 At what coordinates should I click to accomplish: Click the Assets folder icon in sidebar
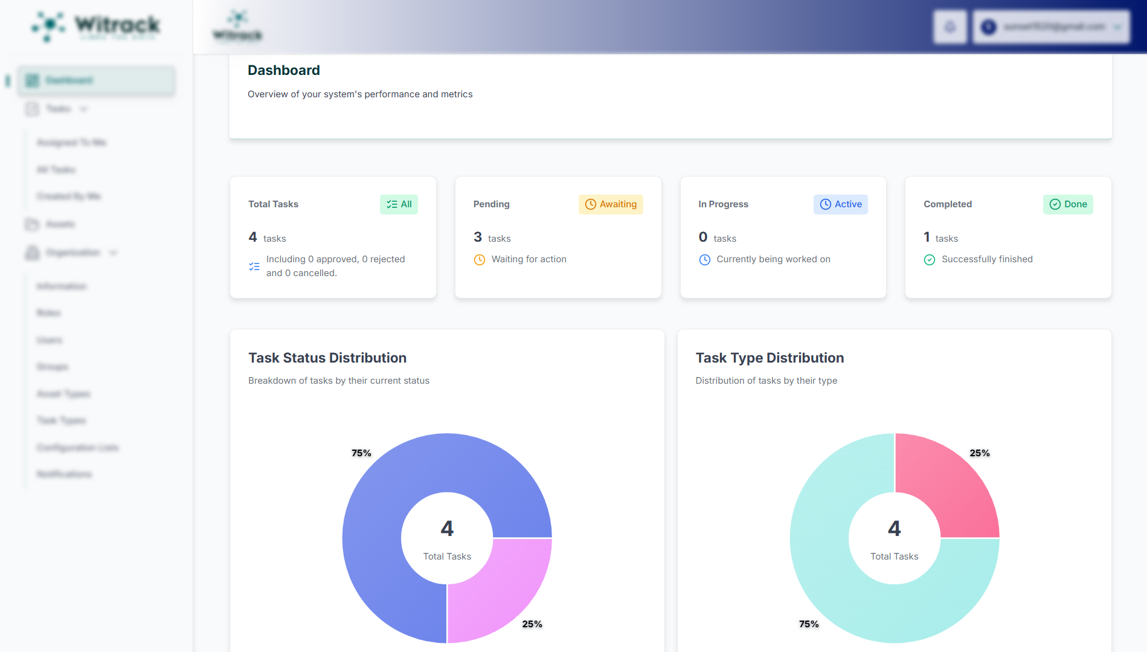[32, 224]
